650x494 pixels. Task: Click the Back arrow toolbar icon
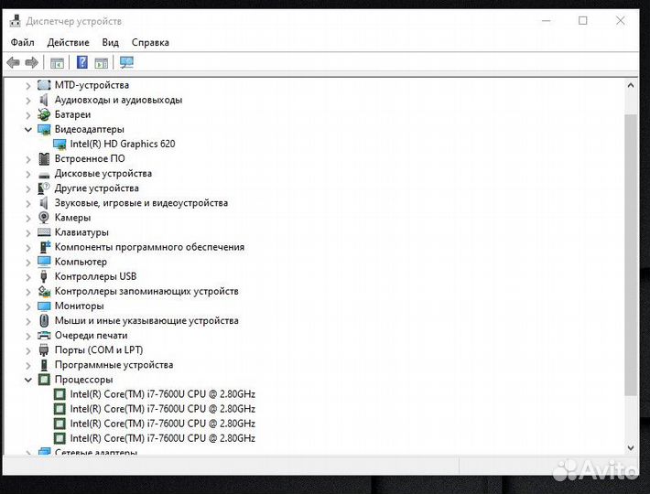[x=13, y=62]
